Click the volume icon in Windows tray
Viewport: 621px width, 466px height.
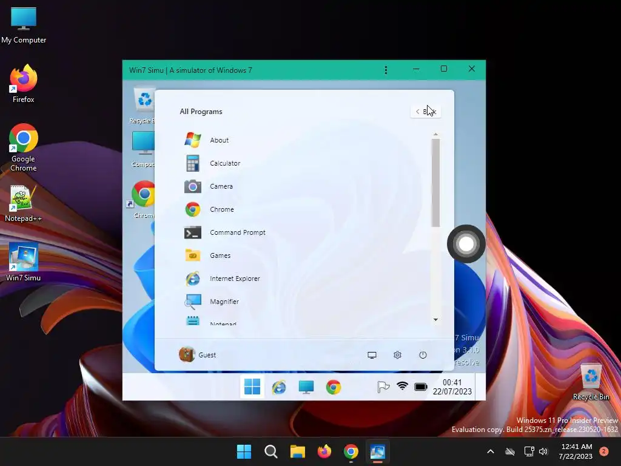coord(543,451)
